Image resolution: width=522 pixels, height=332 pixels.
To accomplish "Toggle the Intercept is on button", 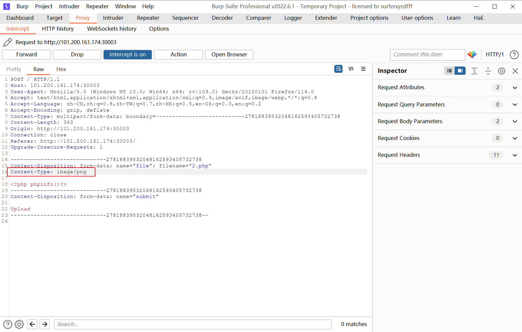I will coord(128,55).
